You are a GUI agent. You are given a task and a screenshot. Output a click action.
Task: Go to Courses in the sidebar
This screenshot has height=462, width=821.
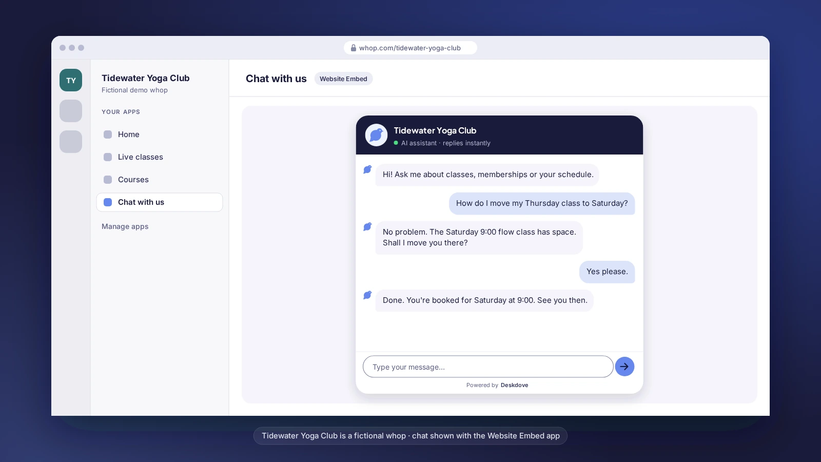160,180
